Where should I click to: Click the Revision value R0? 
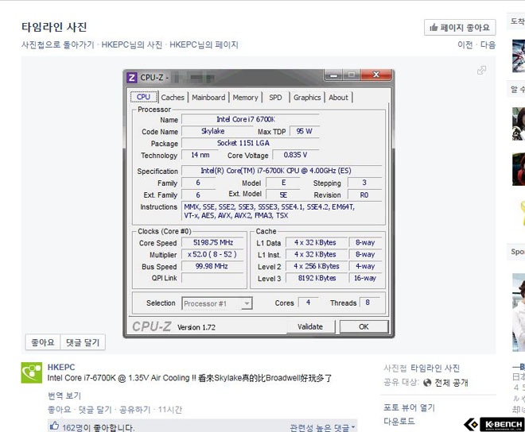click(x=364, y=195)
